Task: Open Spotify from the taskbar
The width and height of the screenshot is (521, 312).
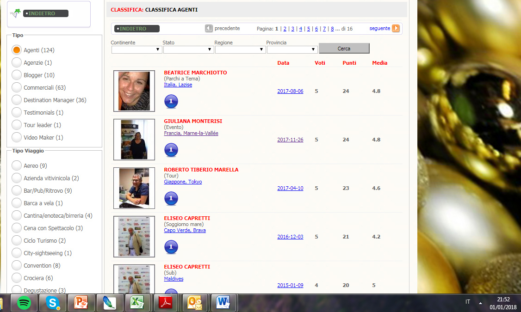Action: (x=24, y=303)
